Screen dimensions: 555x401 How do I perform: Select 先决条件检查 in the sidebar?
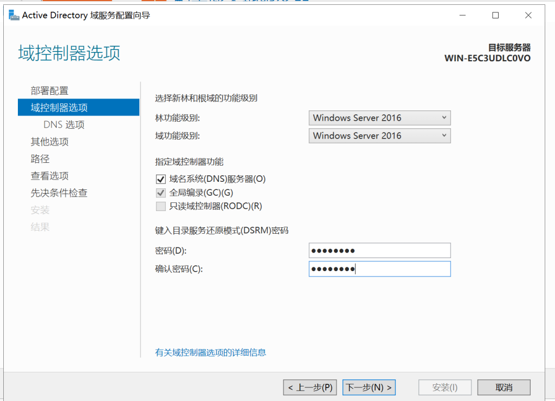(59, 193)
